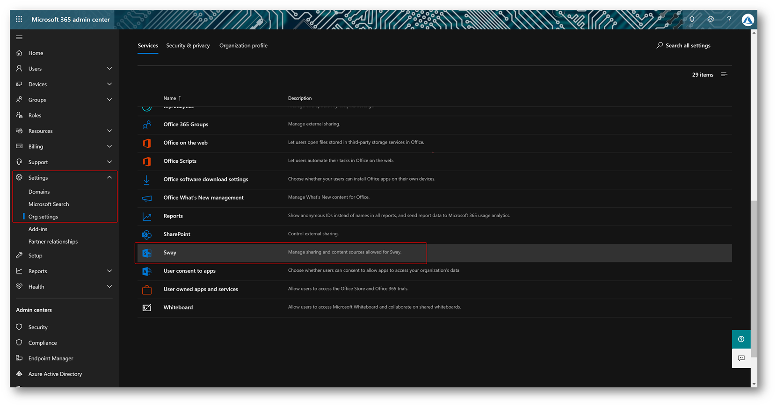Viewport: 777px width, 407px height.
Task: Open the settings gear in header
Action: [711, 19]
